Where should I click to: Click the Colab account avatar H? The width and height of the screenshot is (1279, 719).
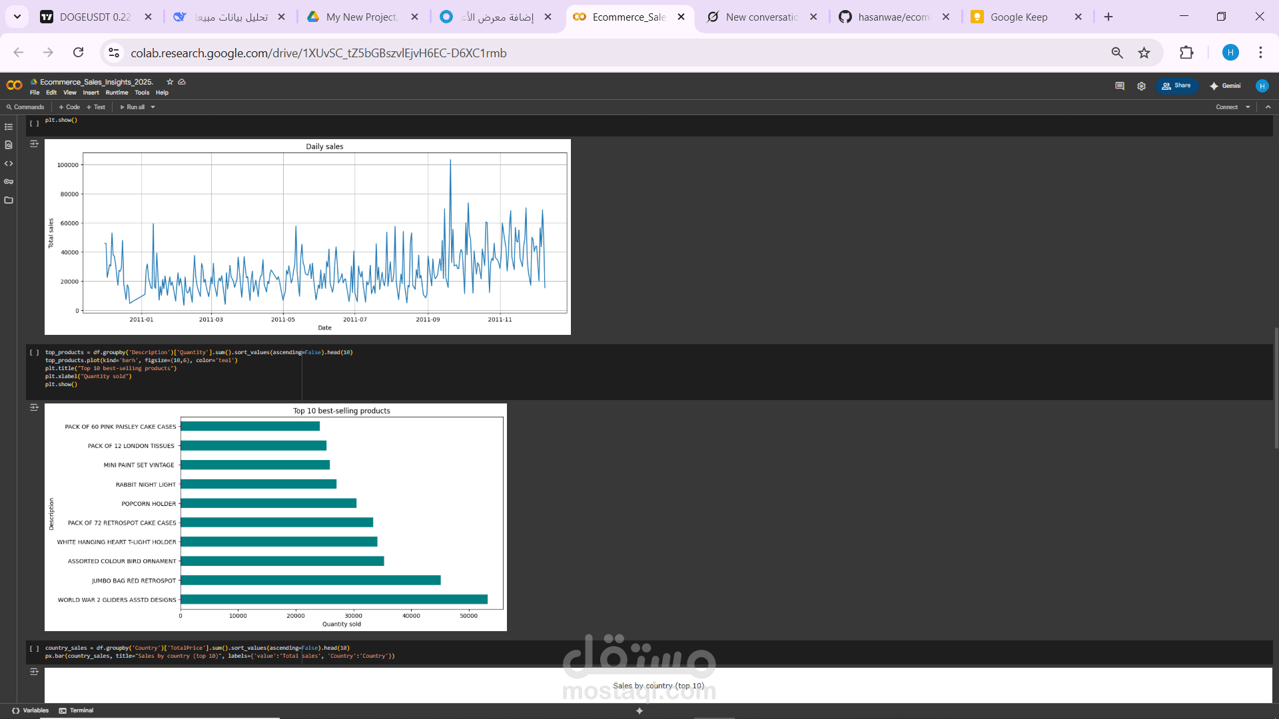tap(1262, 86)
